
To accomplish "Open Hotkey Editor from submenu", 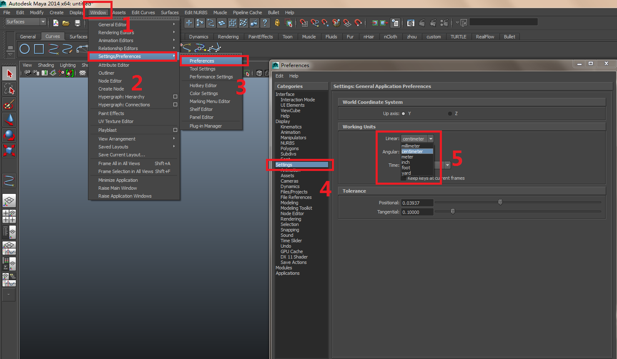I will click(x=203, y=85).
